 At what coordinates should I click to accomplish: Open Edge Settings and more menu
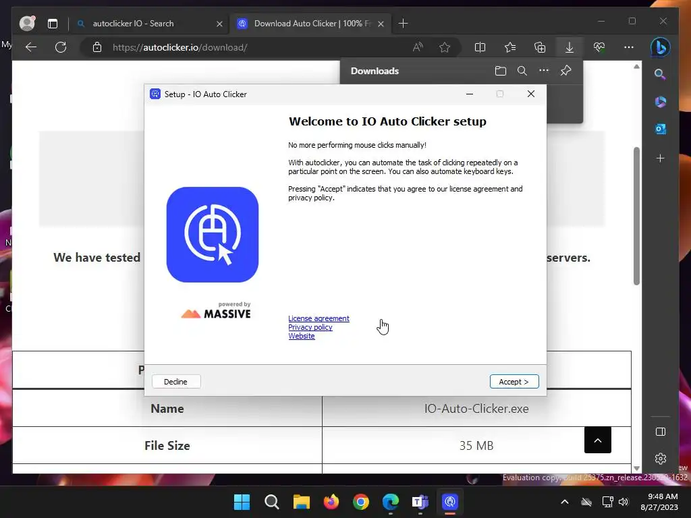click(629, 47)
